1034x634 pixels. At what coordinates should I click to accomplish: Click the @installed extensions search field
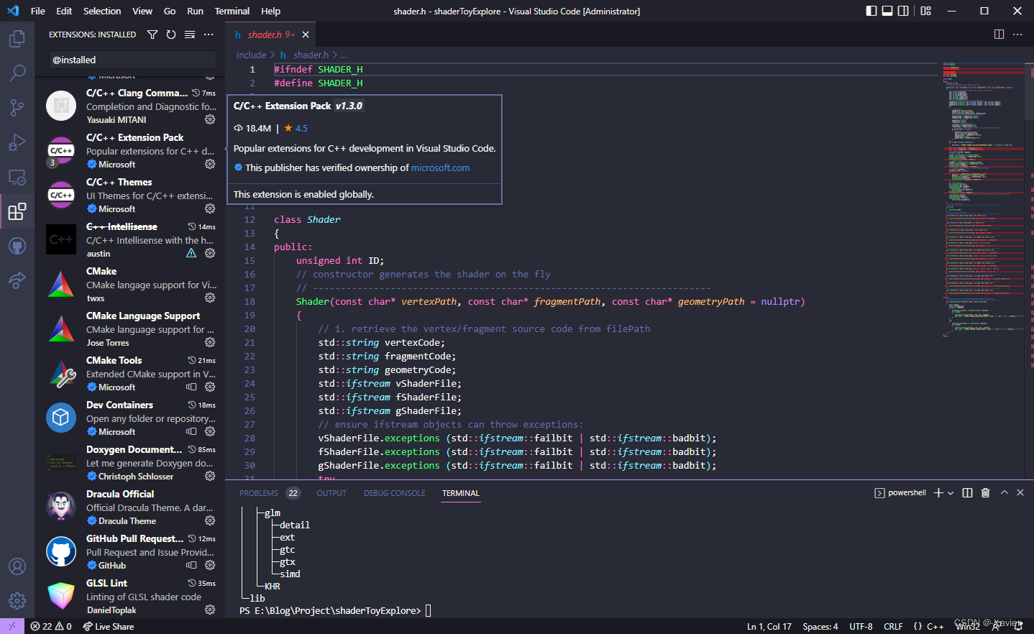[132, 60]
